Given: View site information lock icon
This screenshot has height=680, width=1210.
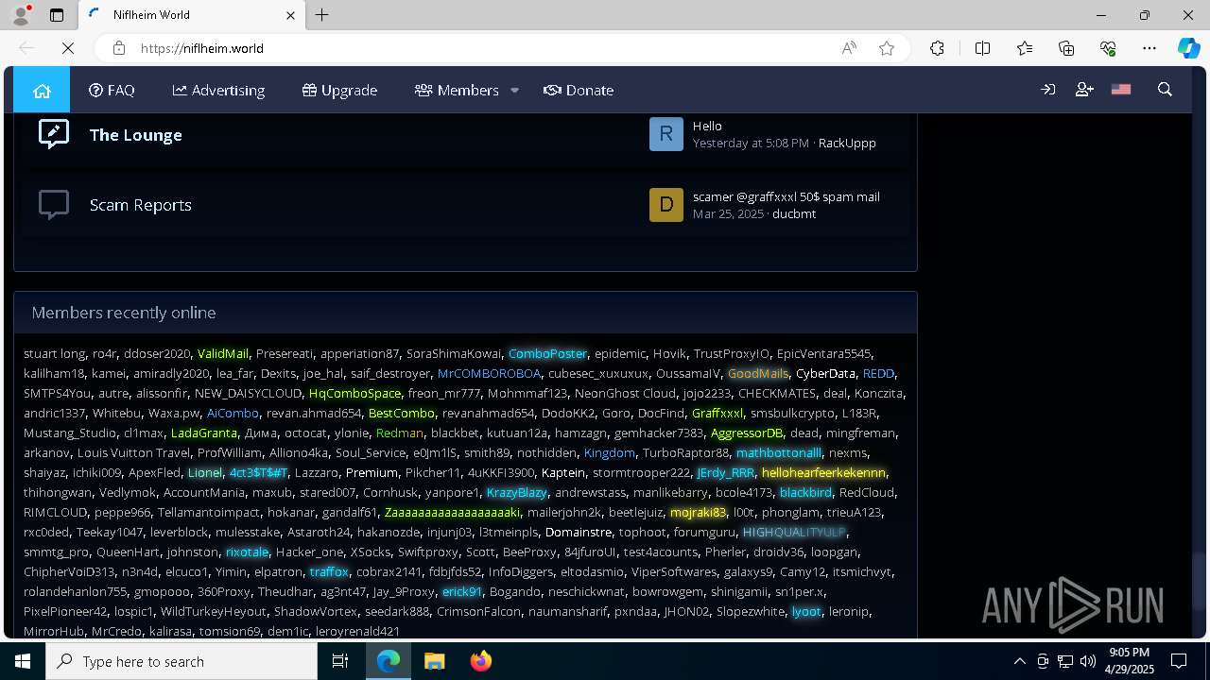Looking at the screenshot, I should (x=118, y=48).
